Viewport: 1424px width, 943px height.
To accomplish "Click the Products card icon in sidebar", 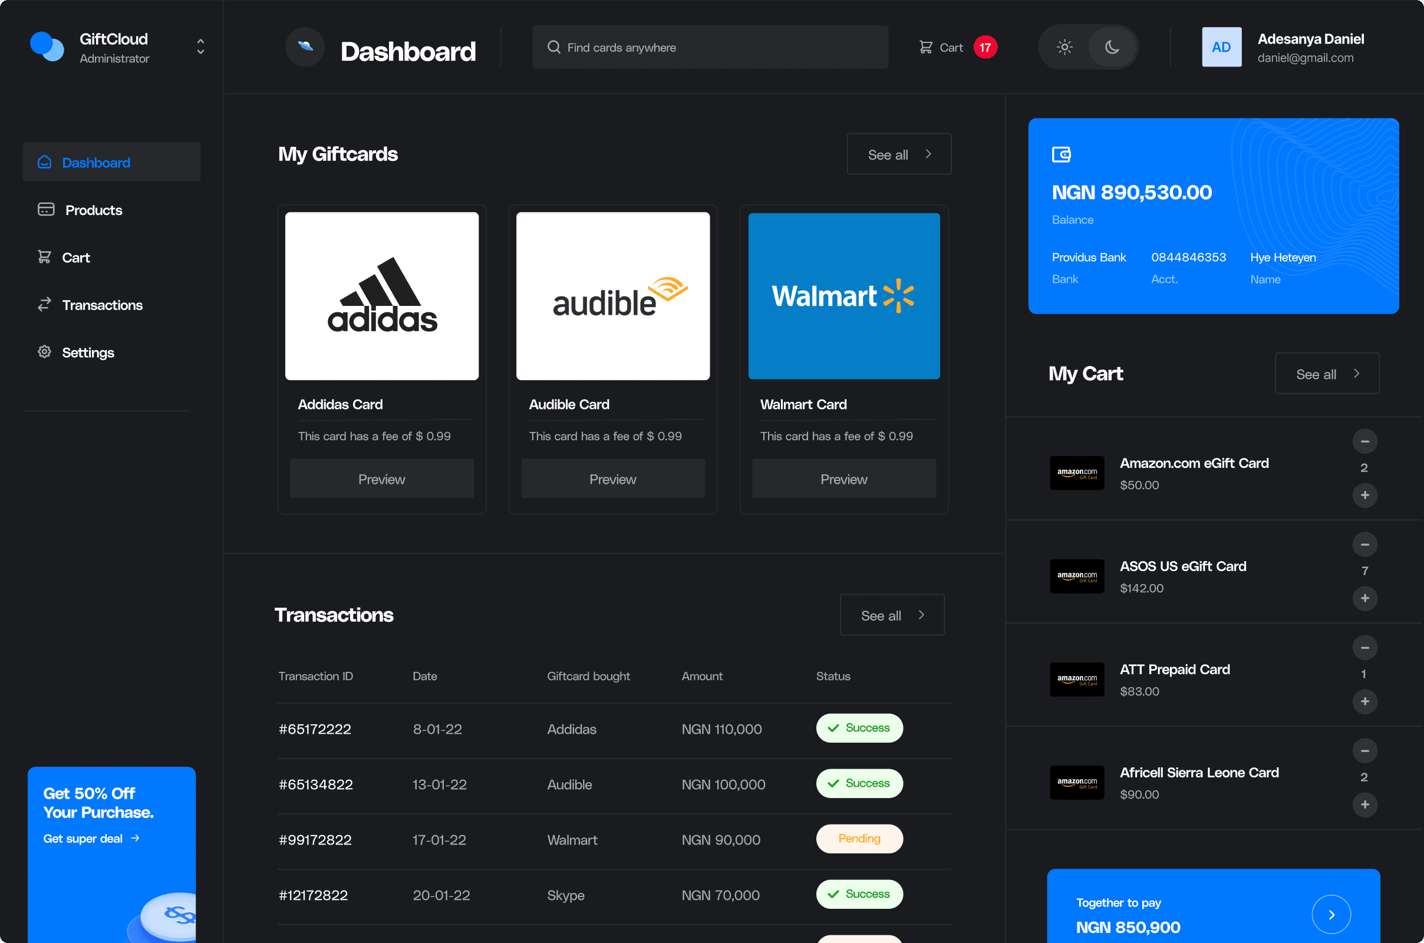I will [46, 209].
